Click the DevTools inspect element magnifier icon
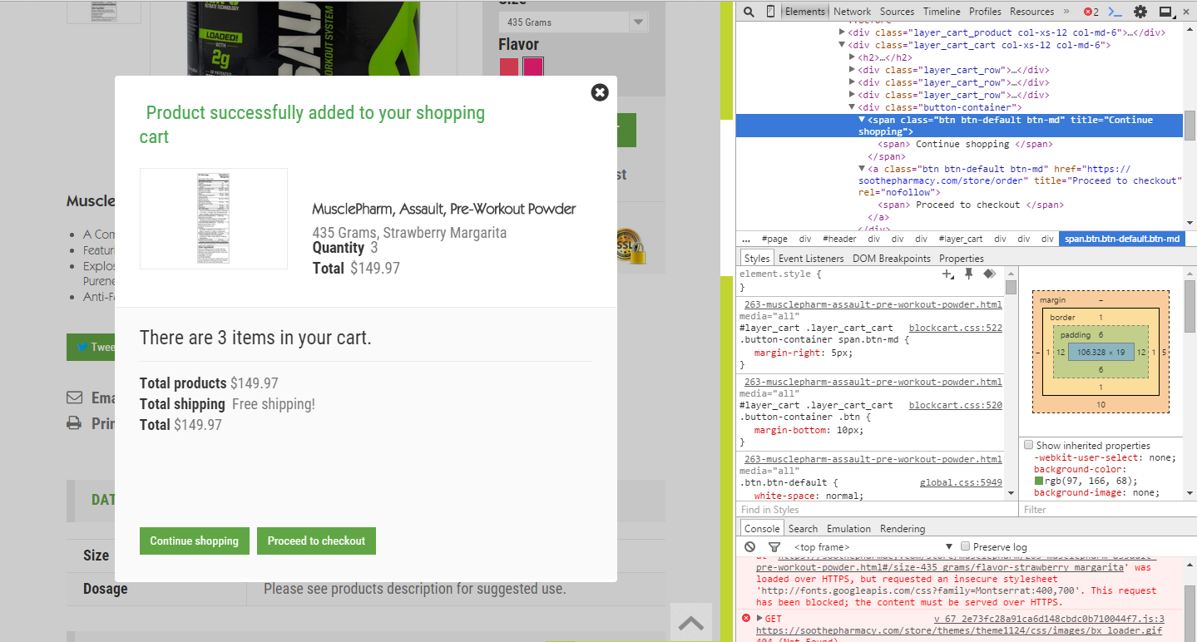This screenshot has width=1197, height=642. coord(749,12)
